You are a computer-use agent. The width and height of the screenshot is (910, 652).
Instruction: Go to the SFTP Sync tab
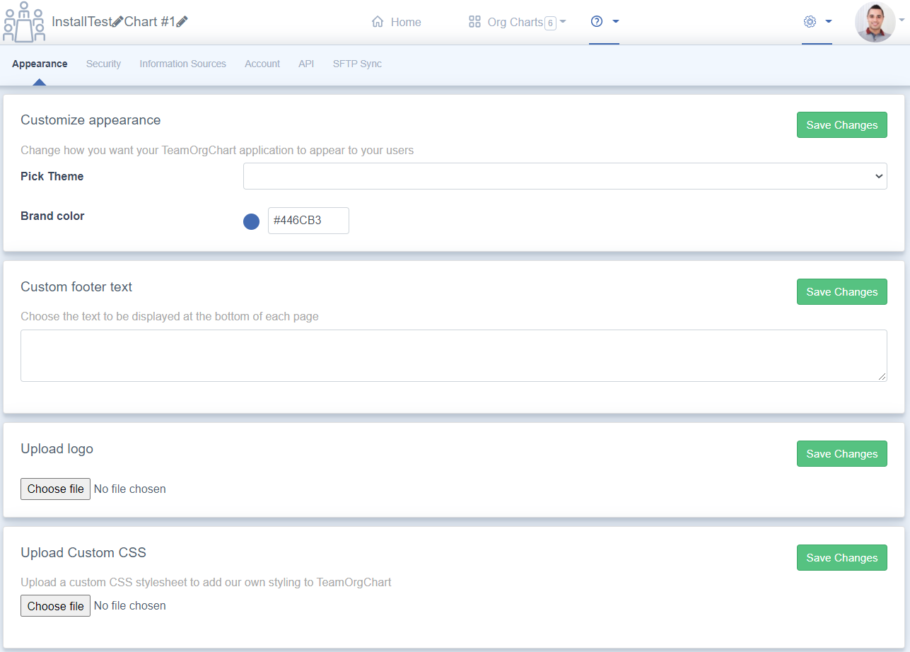coord(357,64)
